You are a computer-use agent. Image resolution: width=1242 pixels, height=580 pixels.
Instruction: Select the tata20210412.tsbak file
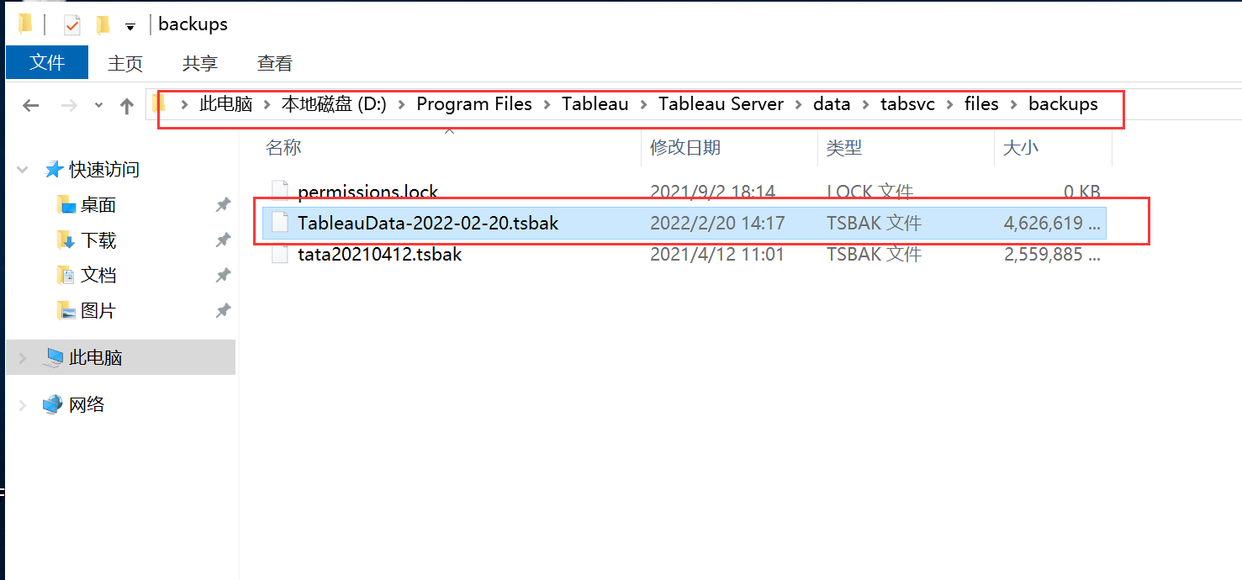379,254
